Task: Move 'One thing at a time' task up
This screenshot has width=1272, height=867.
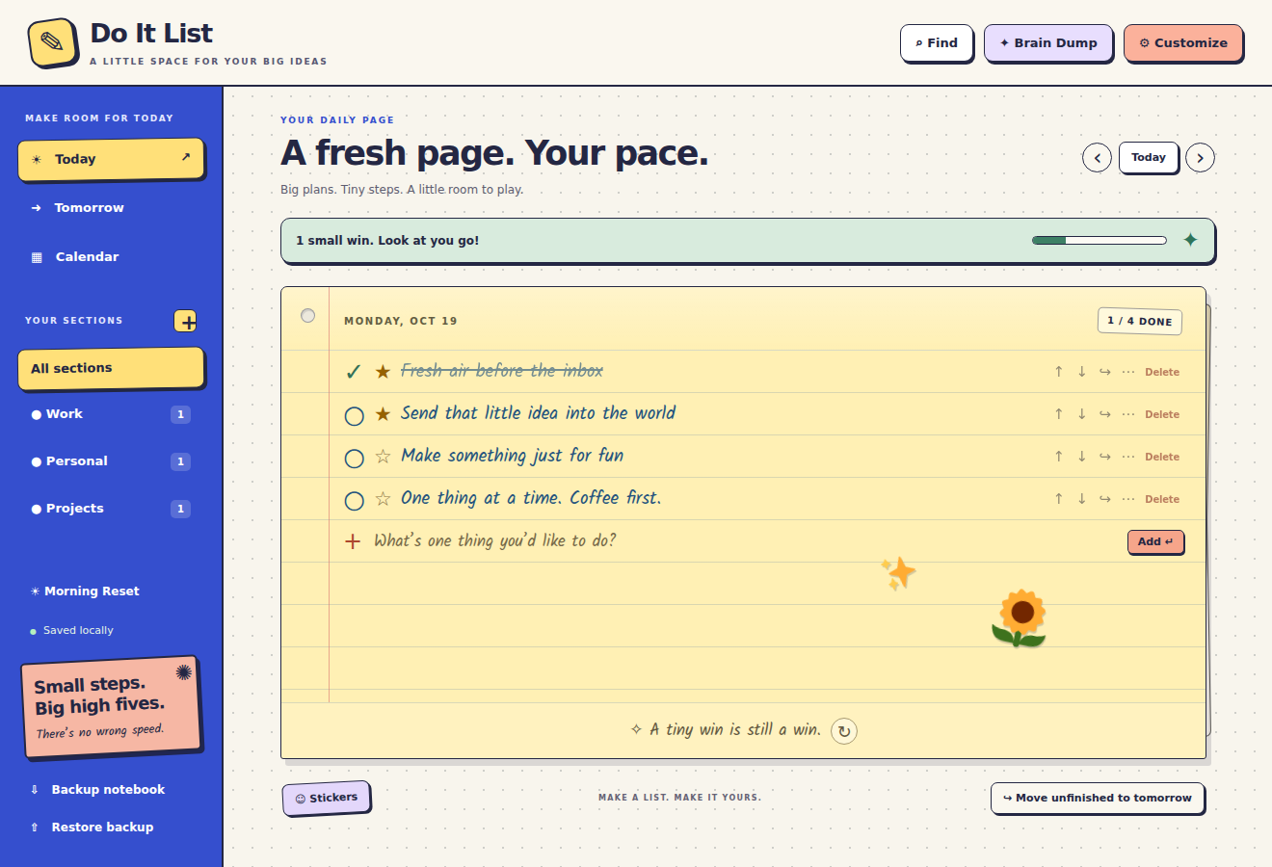Action: pyautogui.click(x=1058, y=499)
